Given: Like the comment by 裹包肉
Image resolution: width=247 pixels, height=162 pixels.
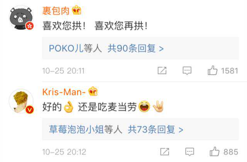Looking at the screenshot, I should [x=212, y=70].
